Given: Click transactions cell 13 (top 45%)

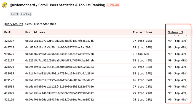Looking at the screenshot, I should (x=143, y=60).
